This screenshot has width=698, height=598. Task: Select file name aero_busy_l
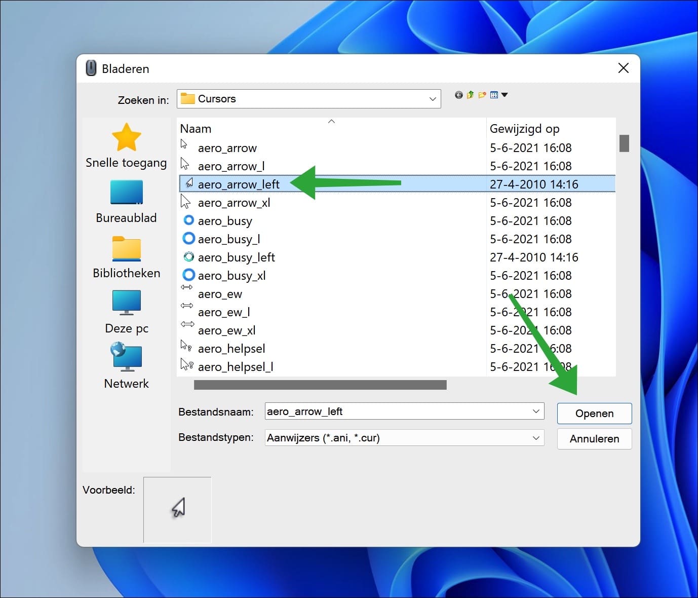click(x=229, y=239)
